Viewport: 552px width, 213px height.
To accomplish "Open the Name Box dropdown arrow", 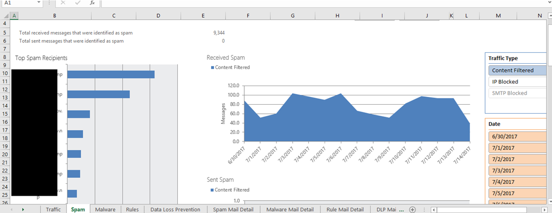I will (x=39, y=3).
